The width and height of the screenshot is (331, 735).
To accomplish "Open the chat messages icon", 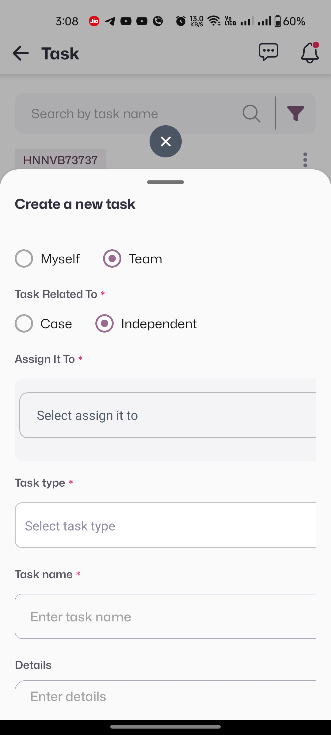I will [268, 52].
